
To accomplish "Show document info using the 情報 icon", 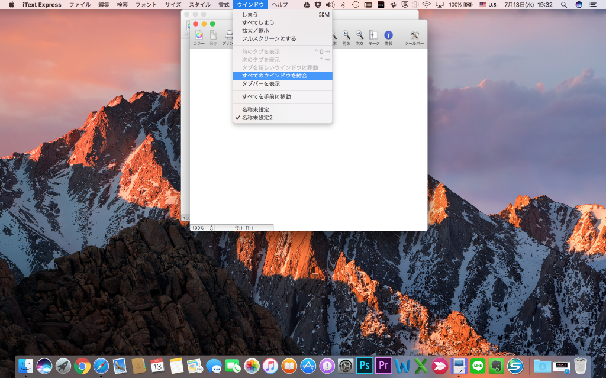I will (x=388, y=35).
